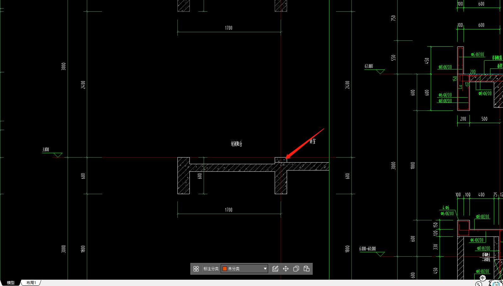Click the paste icon in floating toolbar

tap(307, 269)
